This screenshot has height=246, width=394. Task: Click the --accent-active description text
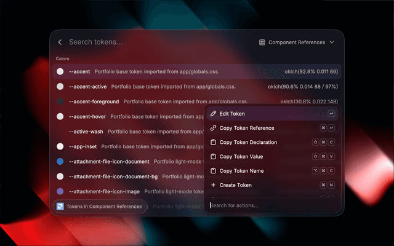174,87
